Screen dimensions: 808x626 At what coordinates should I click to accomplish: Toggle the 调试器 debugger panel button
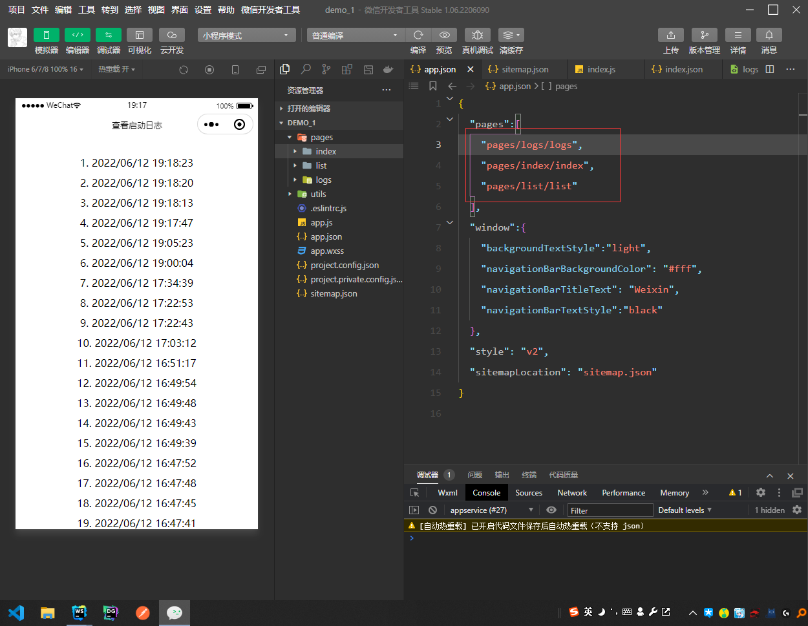[x=109, y=35]
